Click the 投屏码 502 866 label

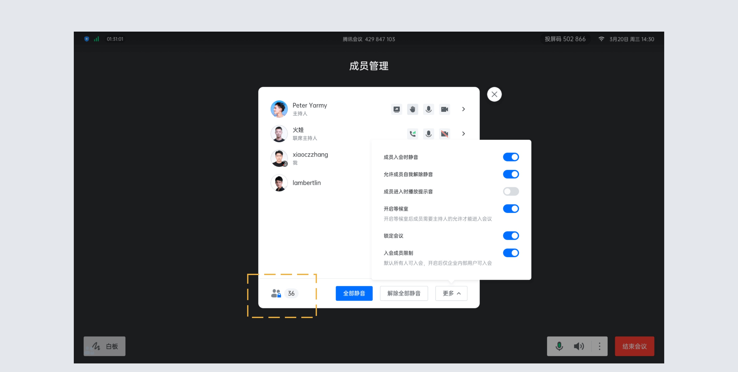coord(565,39)
